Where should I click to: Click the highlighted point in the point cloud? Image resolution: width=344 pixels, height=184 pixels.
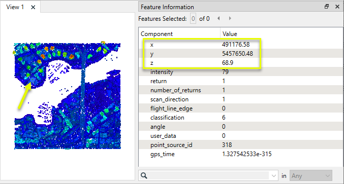[x=33, y=80]
